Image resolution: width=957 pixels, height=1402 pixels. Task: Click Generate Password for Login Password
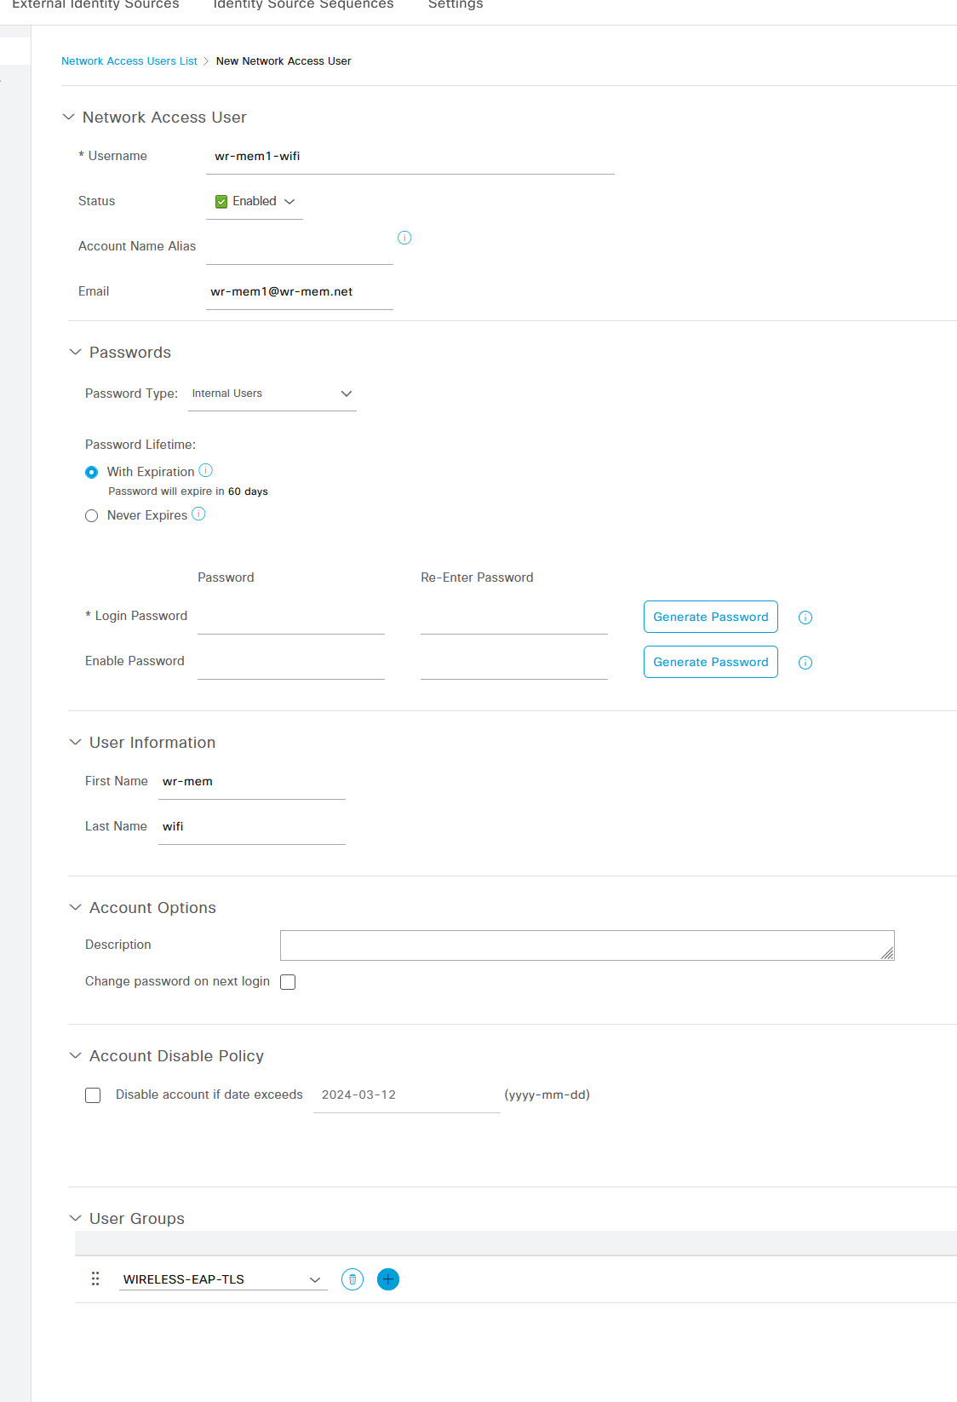pos(711,617)
